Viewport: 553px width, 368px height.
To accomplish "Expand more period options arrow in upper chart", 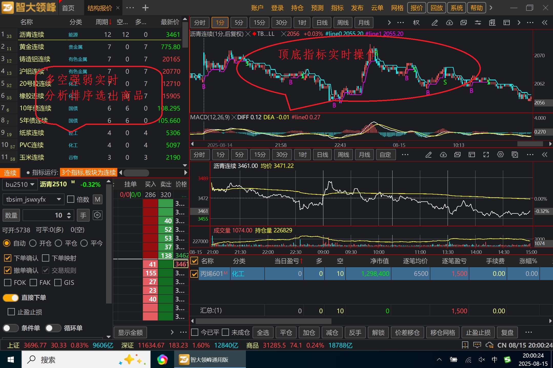I will pyautogui.click(x=389, y=23).
